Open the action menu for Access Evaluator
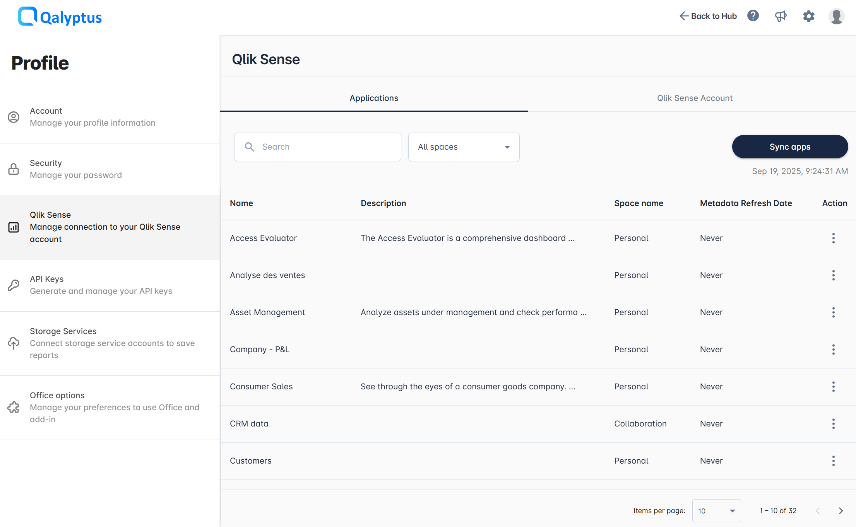 833,238
